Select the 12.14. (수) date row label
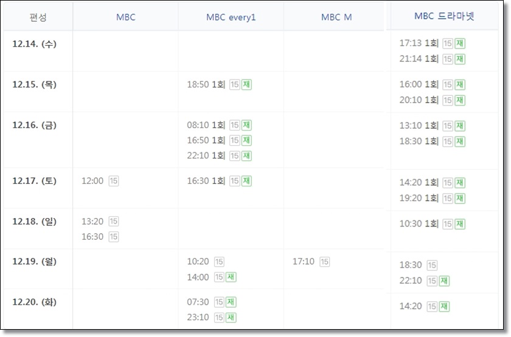 (x=34, y=44)
